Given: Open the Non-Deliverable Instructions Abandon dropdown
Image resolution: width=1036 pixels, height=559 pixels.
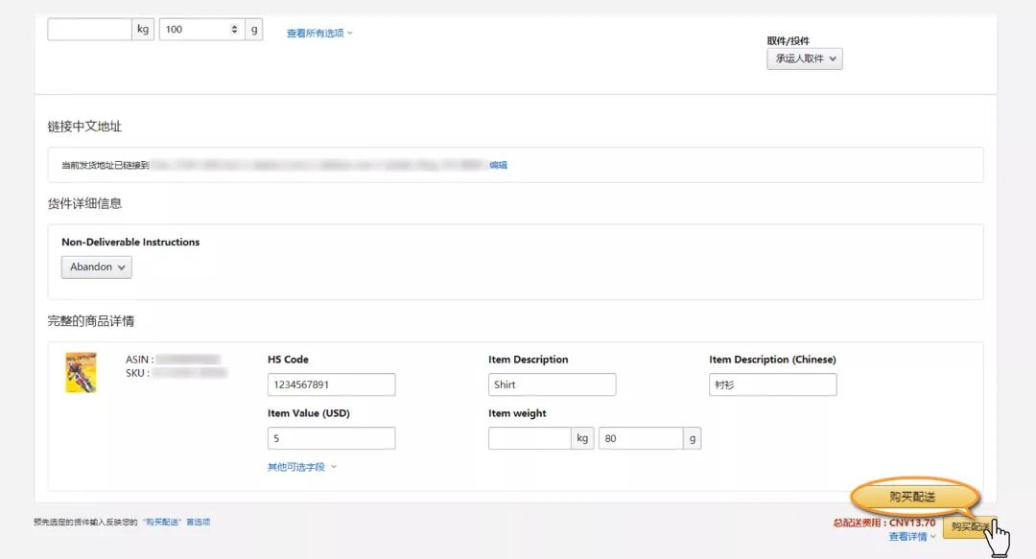Looking at the screenshot, I should coord(97,268).
